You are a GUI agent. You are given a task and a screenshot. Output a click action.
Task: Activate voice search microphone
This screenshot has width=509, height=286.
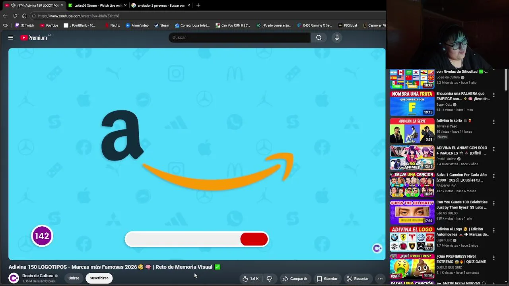[x=337, y=37]
